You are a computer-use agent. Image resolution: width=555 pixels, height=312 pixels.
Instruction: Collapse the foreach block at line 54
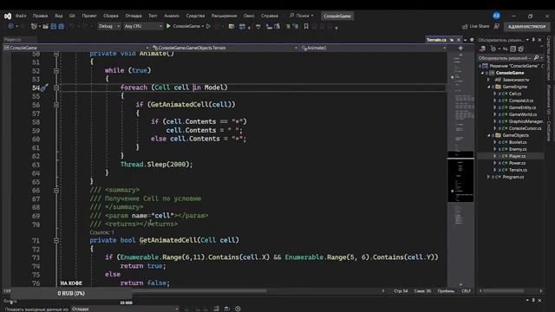pyautogui.click(x=55, y=88)
